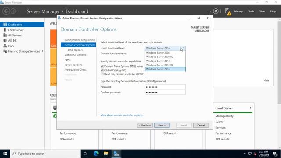Toggle Read only domain controller (RODC) checkbox
The image size is (281, 158).
[x=102, y=74]
